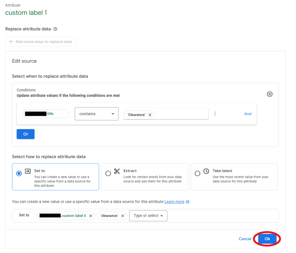Open the Type or select dropdown

point(148,216)
